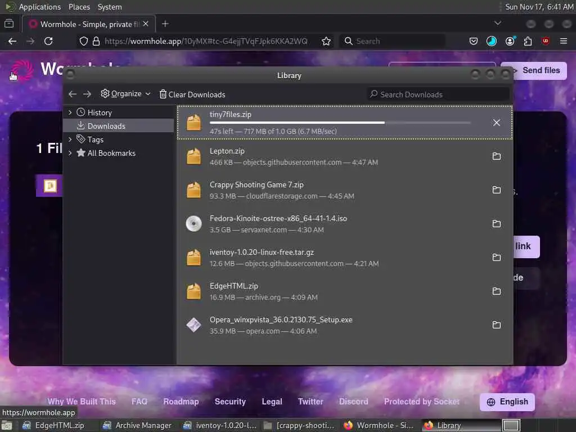This screenshot has height=432, width=576.
Task: Click the Wormhole address bar URL
Action: tap(206, 41)
